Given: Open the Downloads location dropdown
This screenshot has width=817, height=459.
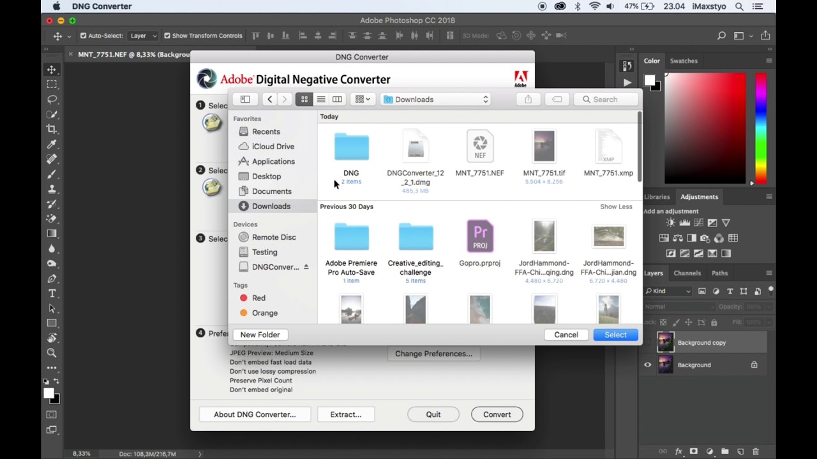Looking at the screenshot, I should (x=436, y=99).
